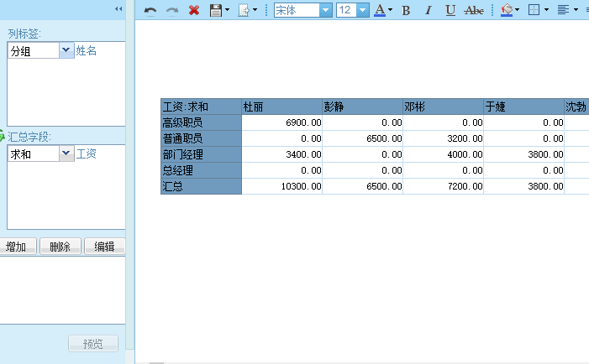Screen dimensions: 589x364
Task: Open the export options dropdown arrow
Action: 255,10
